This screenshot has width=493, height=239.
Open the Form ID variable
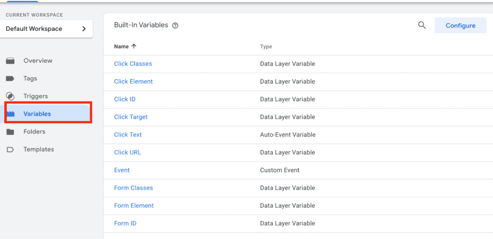point(125,223)
